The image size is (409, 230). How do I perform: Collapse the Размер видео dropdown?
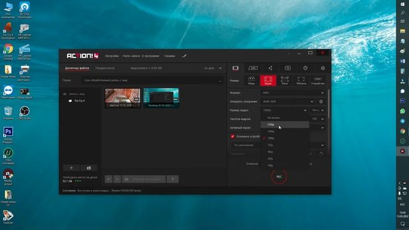point(284,111)
